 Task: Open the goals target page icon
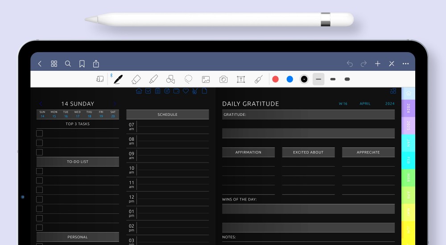(x=167, y=91)
